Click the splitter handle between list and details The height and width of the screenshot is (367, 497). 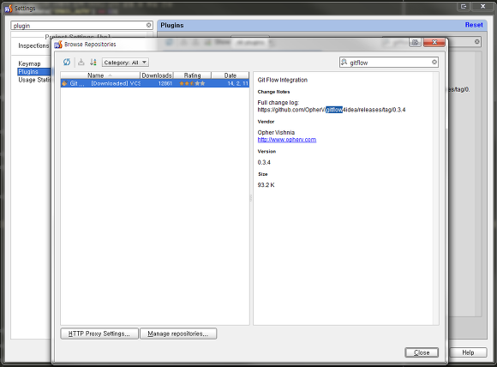(251, 198)
